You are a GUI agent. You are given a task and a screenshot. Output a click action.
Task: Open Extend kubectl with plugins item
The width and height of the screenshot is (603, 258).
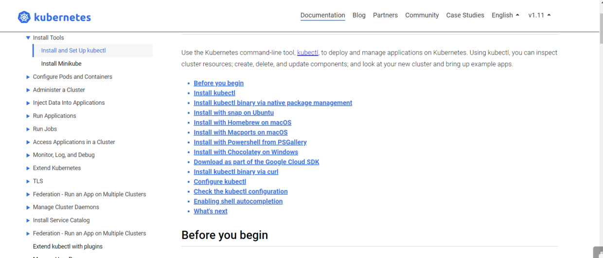click(x=68, y=246)
